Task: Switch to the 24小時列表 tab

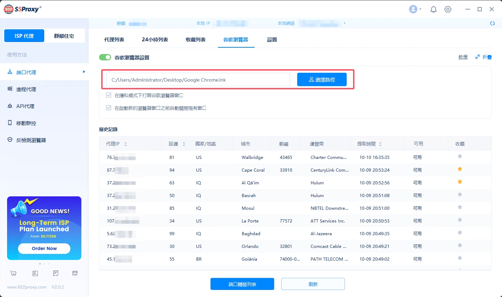Action: (x=155, y=40)
